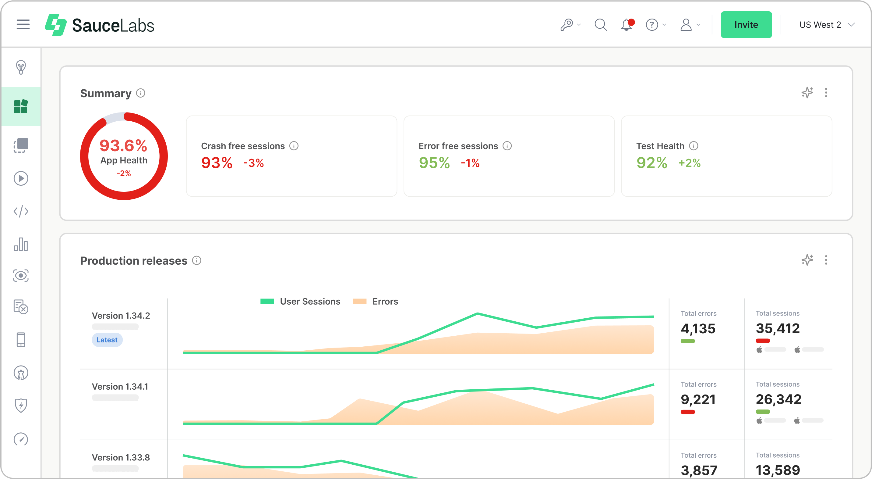The width and height of the screenshot is (872, 479).
Task: Open the dashboard grid sidebar icon
Action: 21,106
